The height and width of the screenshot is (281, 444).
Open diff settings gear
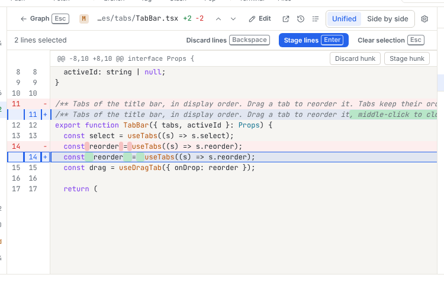pos(424,19)
